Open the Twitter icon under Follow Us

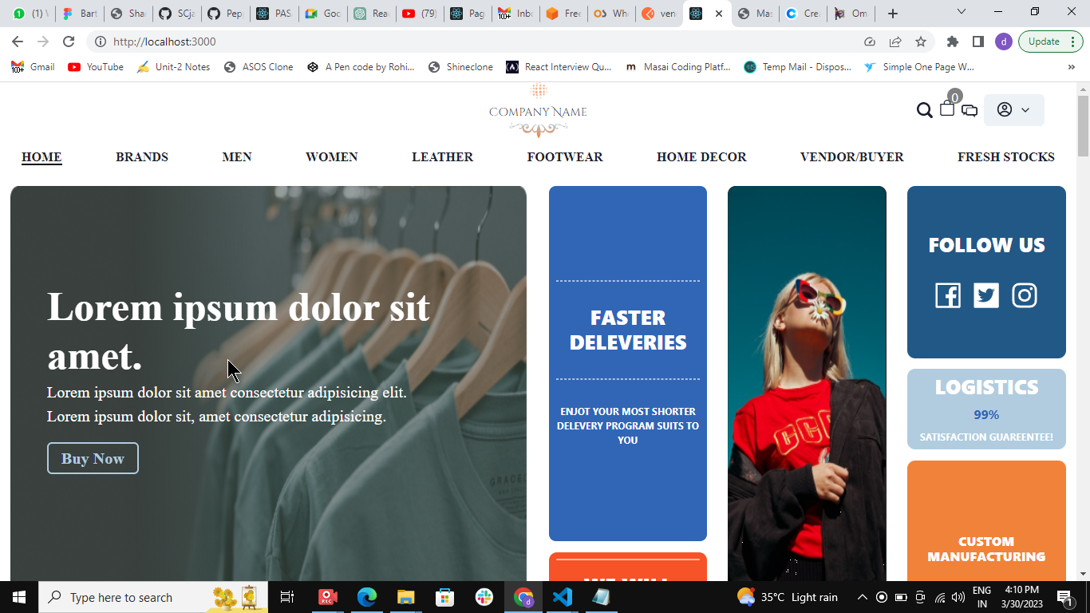tap(986, 295)
